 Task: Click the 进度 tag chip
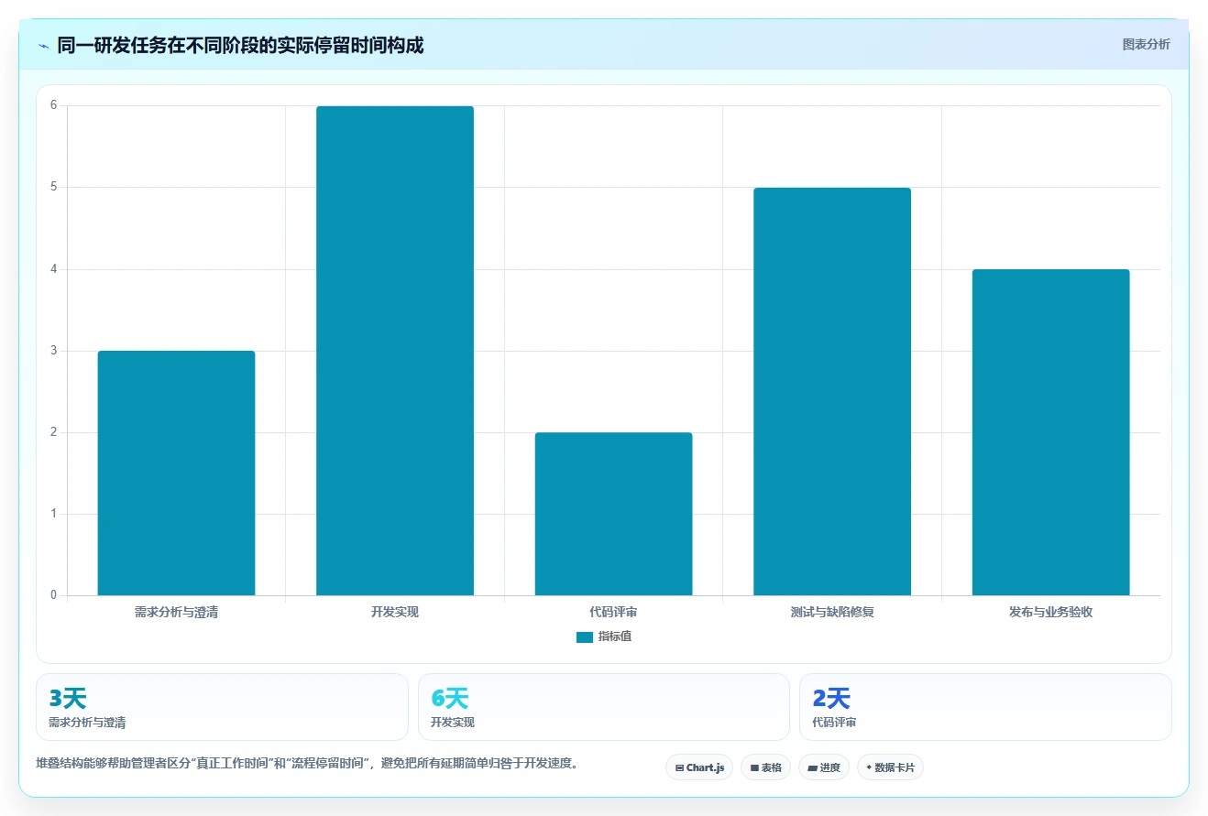point(824,767)
